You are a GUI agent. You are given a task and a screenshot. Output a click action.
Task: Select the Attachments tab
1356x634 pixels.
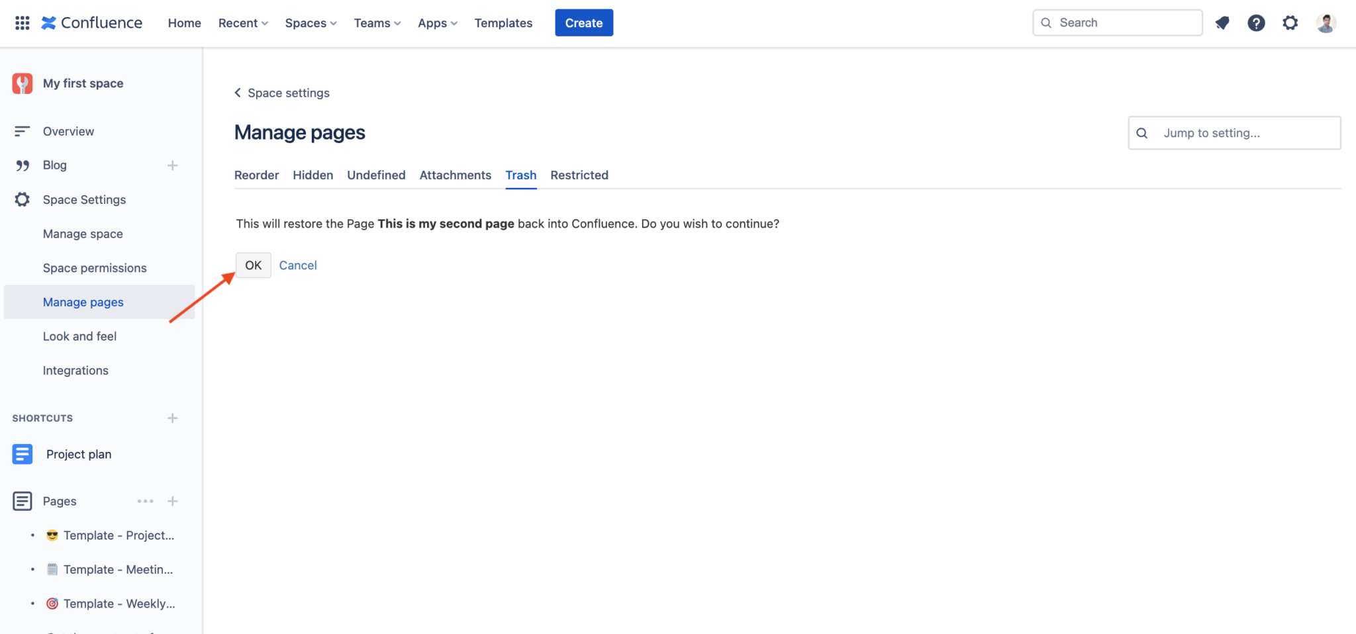(455, 175)
